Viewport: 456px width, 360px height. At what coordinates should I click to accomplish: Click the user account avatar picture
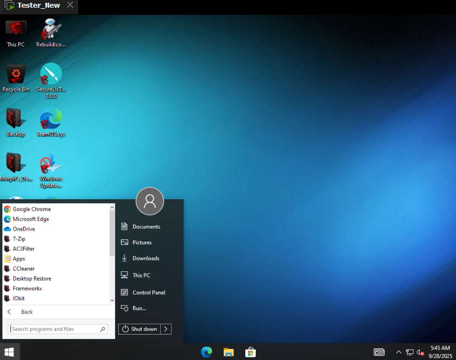point(150,201)
